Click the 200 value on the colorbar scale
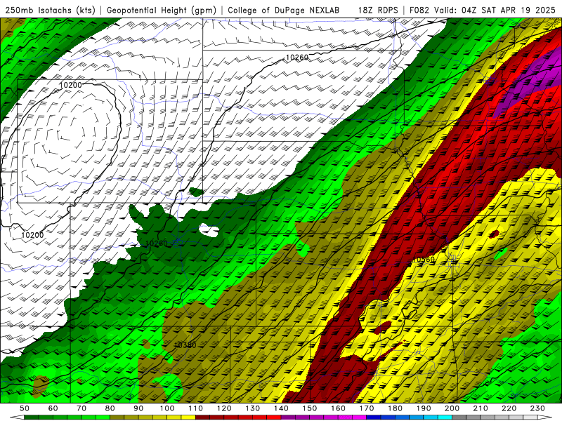 click(x=452, y=408)
